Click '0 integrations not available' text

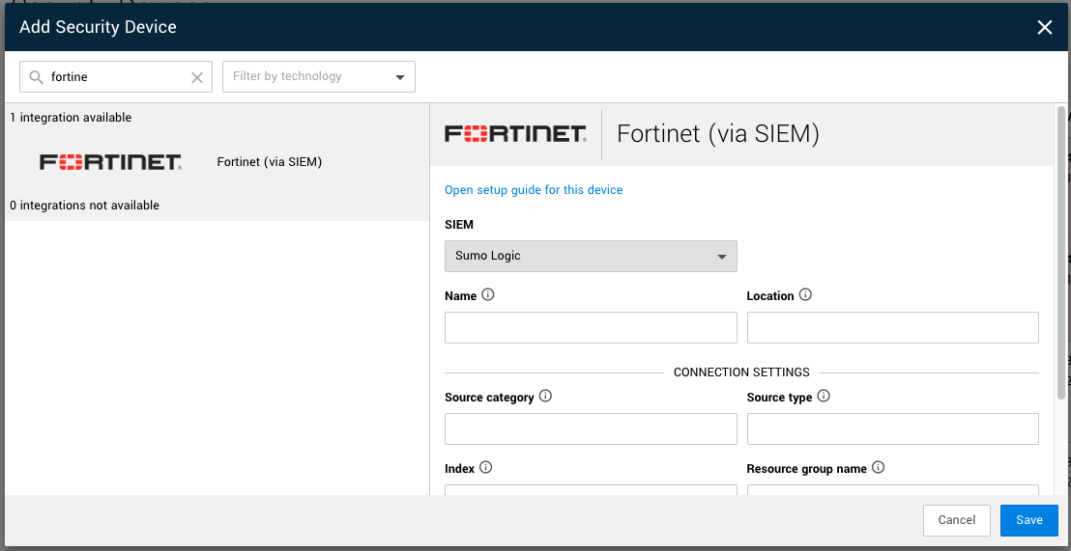85,206
